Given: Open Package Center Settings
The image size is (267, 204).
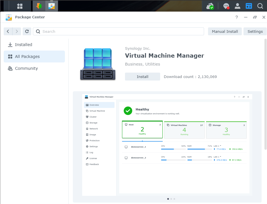Looking at the screenshot, I should click(255, 31).
